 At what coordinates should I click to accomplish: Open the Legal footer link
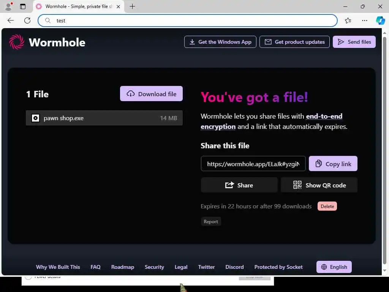click(x=181, y=267)
